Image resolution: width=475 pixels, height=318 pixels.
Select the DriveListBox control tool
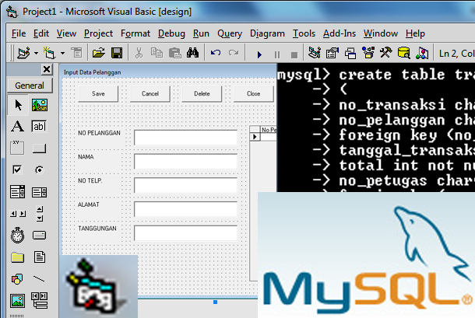click(x=40, y=235)
